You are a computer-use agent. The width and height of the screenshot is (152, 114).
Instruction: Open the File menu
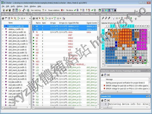point(3,6)
